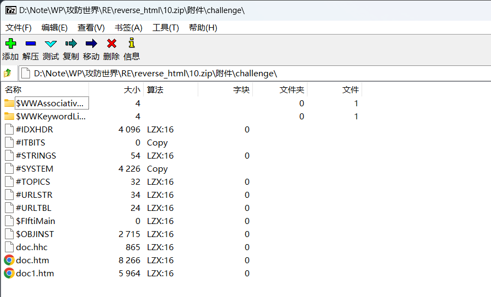Click the file icon of doc.hhc
Screen dimensions: 491x297
(9, 247)
